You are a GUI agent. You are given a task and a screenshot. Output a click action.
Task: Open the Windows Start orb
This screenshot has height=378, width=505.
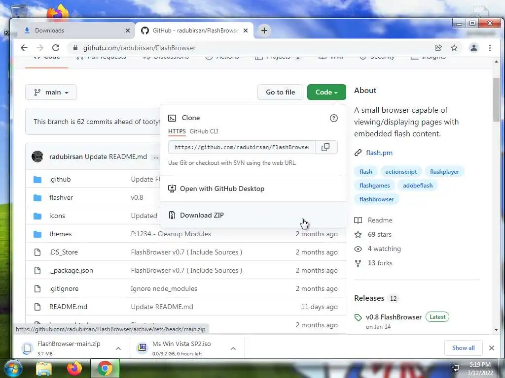[12, 368]
